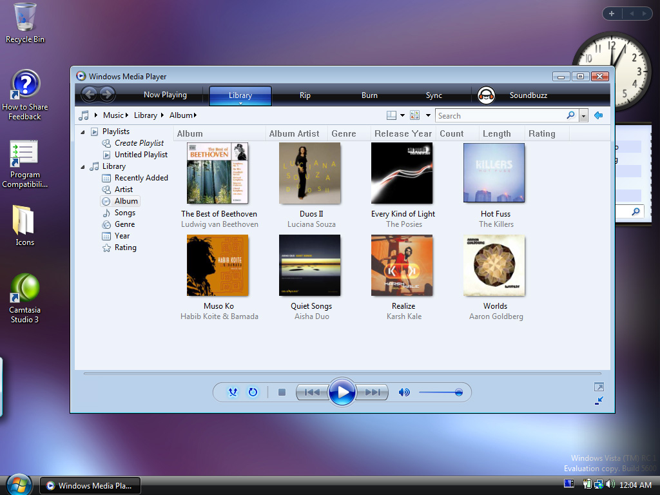Start playback with the Play button
The height and width of the screenshot is (495, 660).
coord(342,392)
